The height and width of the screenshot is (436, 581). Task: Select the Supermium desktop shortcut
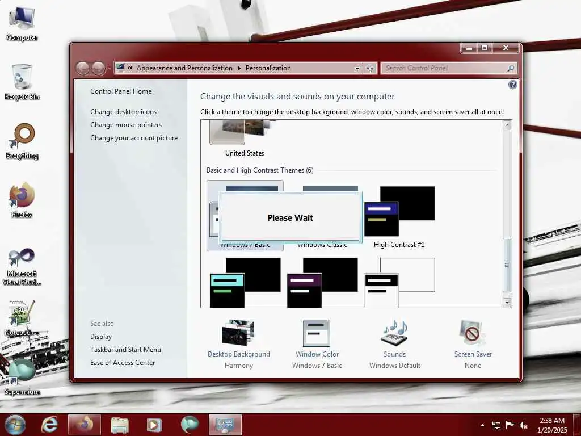(22, 377)
